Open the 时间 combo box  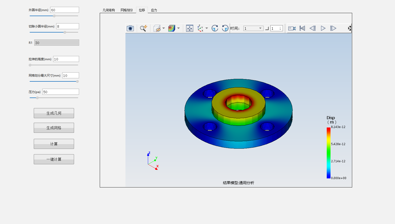point(253,28)
